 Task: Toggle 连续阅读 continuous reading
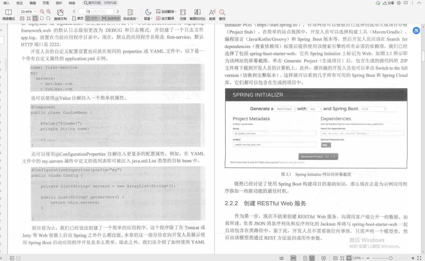coord(111,18)
